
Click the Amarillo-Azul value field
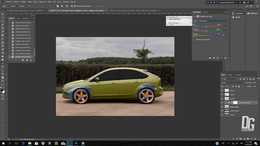pyautogui.click(x=224, y=35)
